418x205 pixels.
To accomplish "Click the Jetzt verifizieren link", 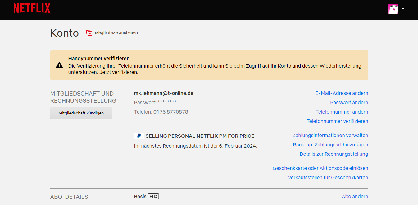I will (x=119, y=72).
